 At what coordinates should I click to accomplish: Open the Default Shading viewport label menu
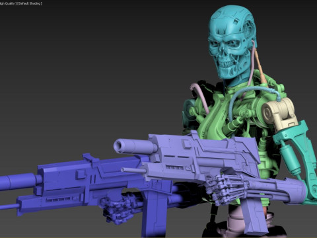(x=30, y=3)
